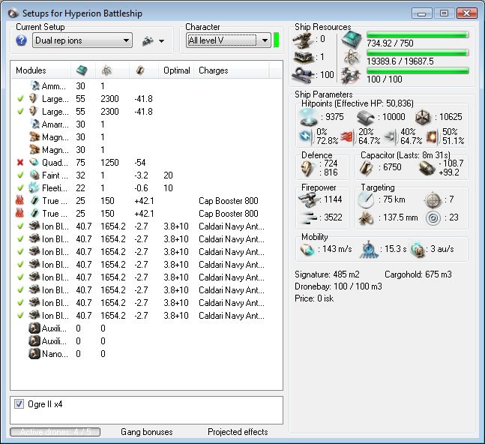This screenshot has height=444, width=485.
Task: Click the last Caldari Navy Ant... charge
Action: [x=232, y=315]
